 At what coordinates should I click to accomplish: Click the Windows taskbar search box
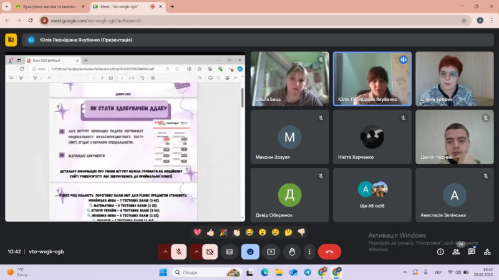click(206, 273)
